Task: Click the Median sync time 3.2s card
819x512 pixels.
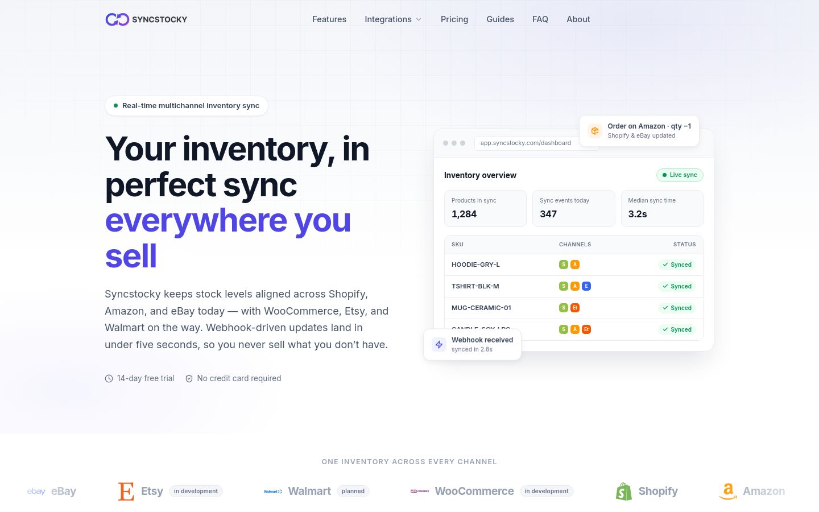Action: (662, 208)
